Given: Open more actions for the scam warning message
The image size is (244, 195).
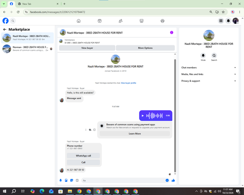Looking at the screenshot, I should click(x=86, y=130).
